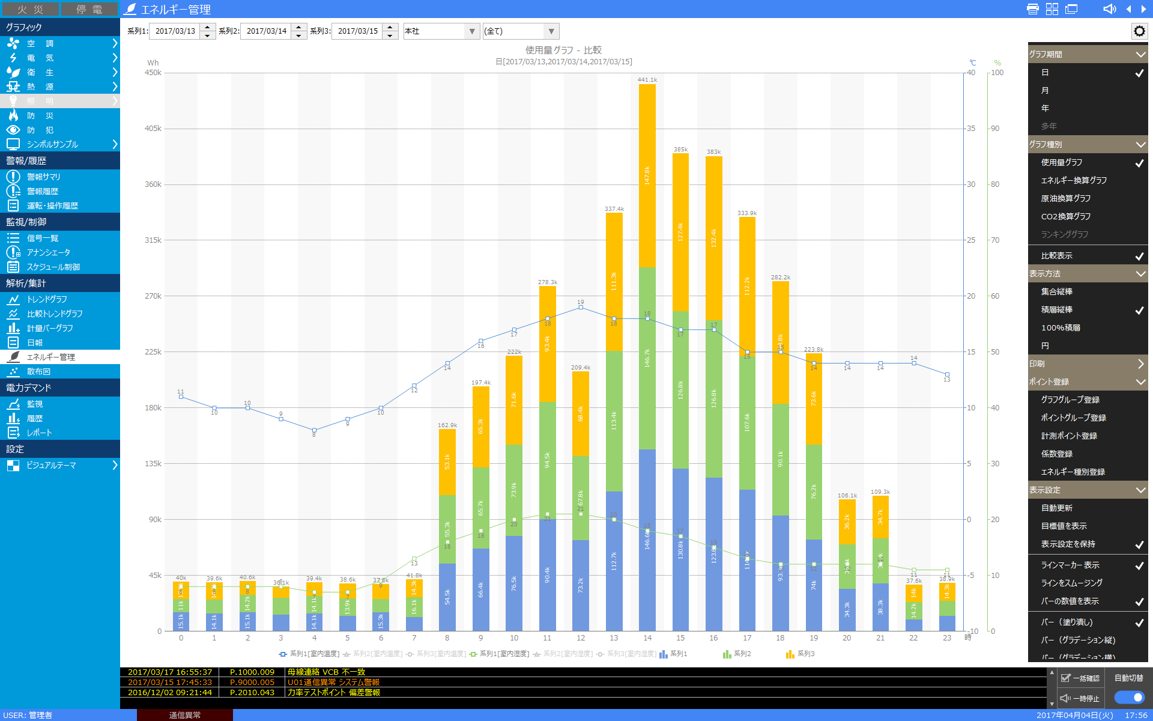The image size is (1153, 721).
Task: Go to next screen arrow
Action: tap(1143, 9)
